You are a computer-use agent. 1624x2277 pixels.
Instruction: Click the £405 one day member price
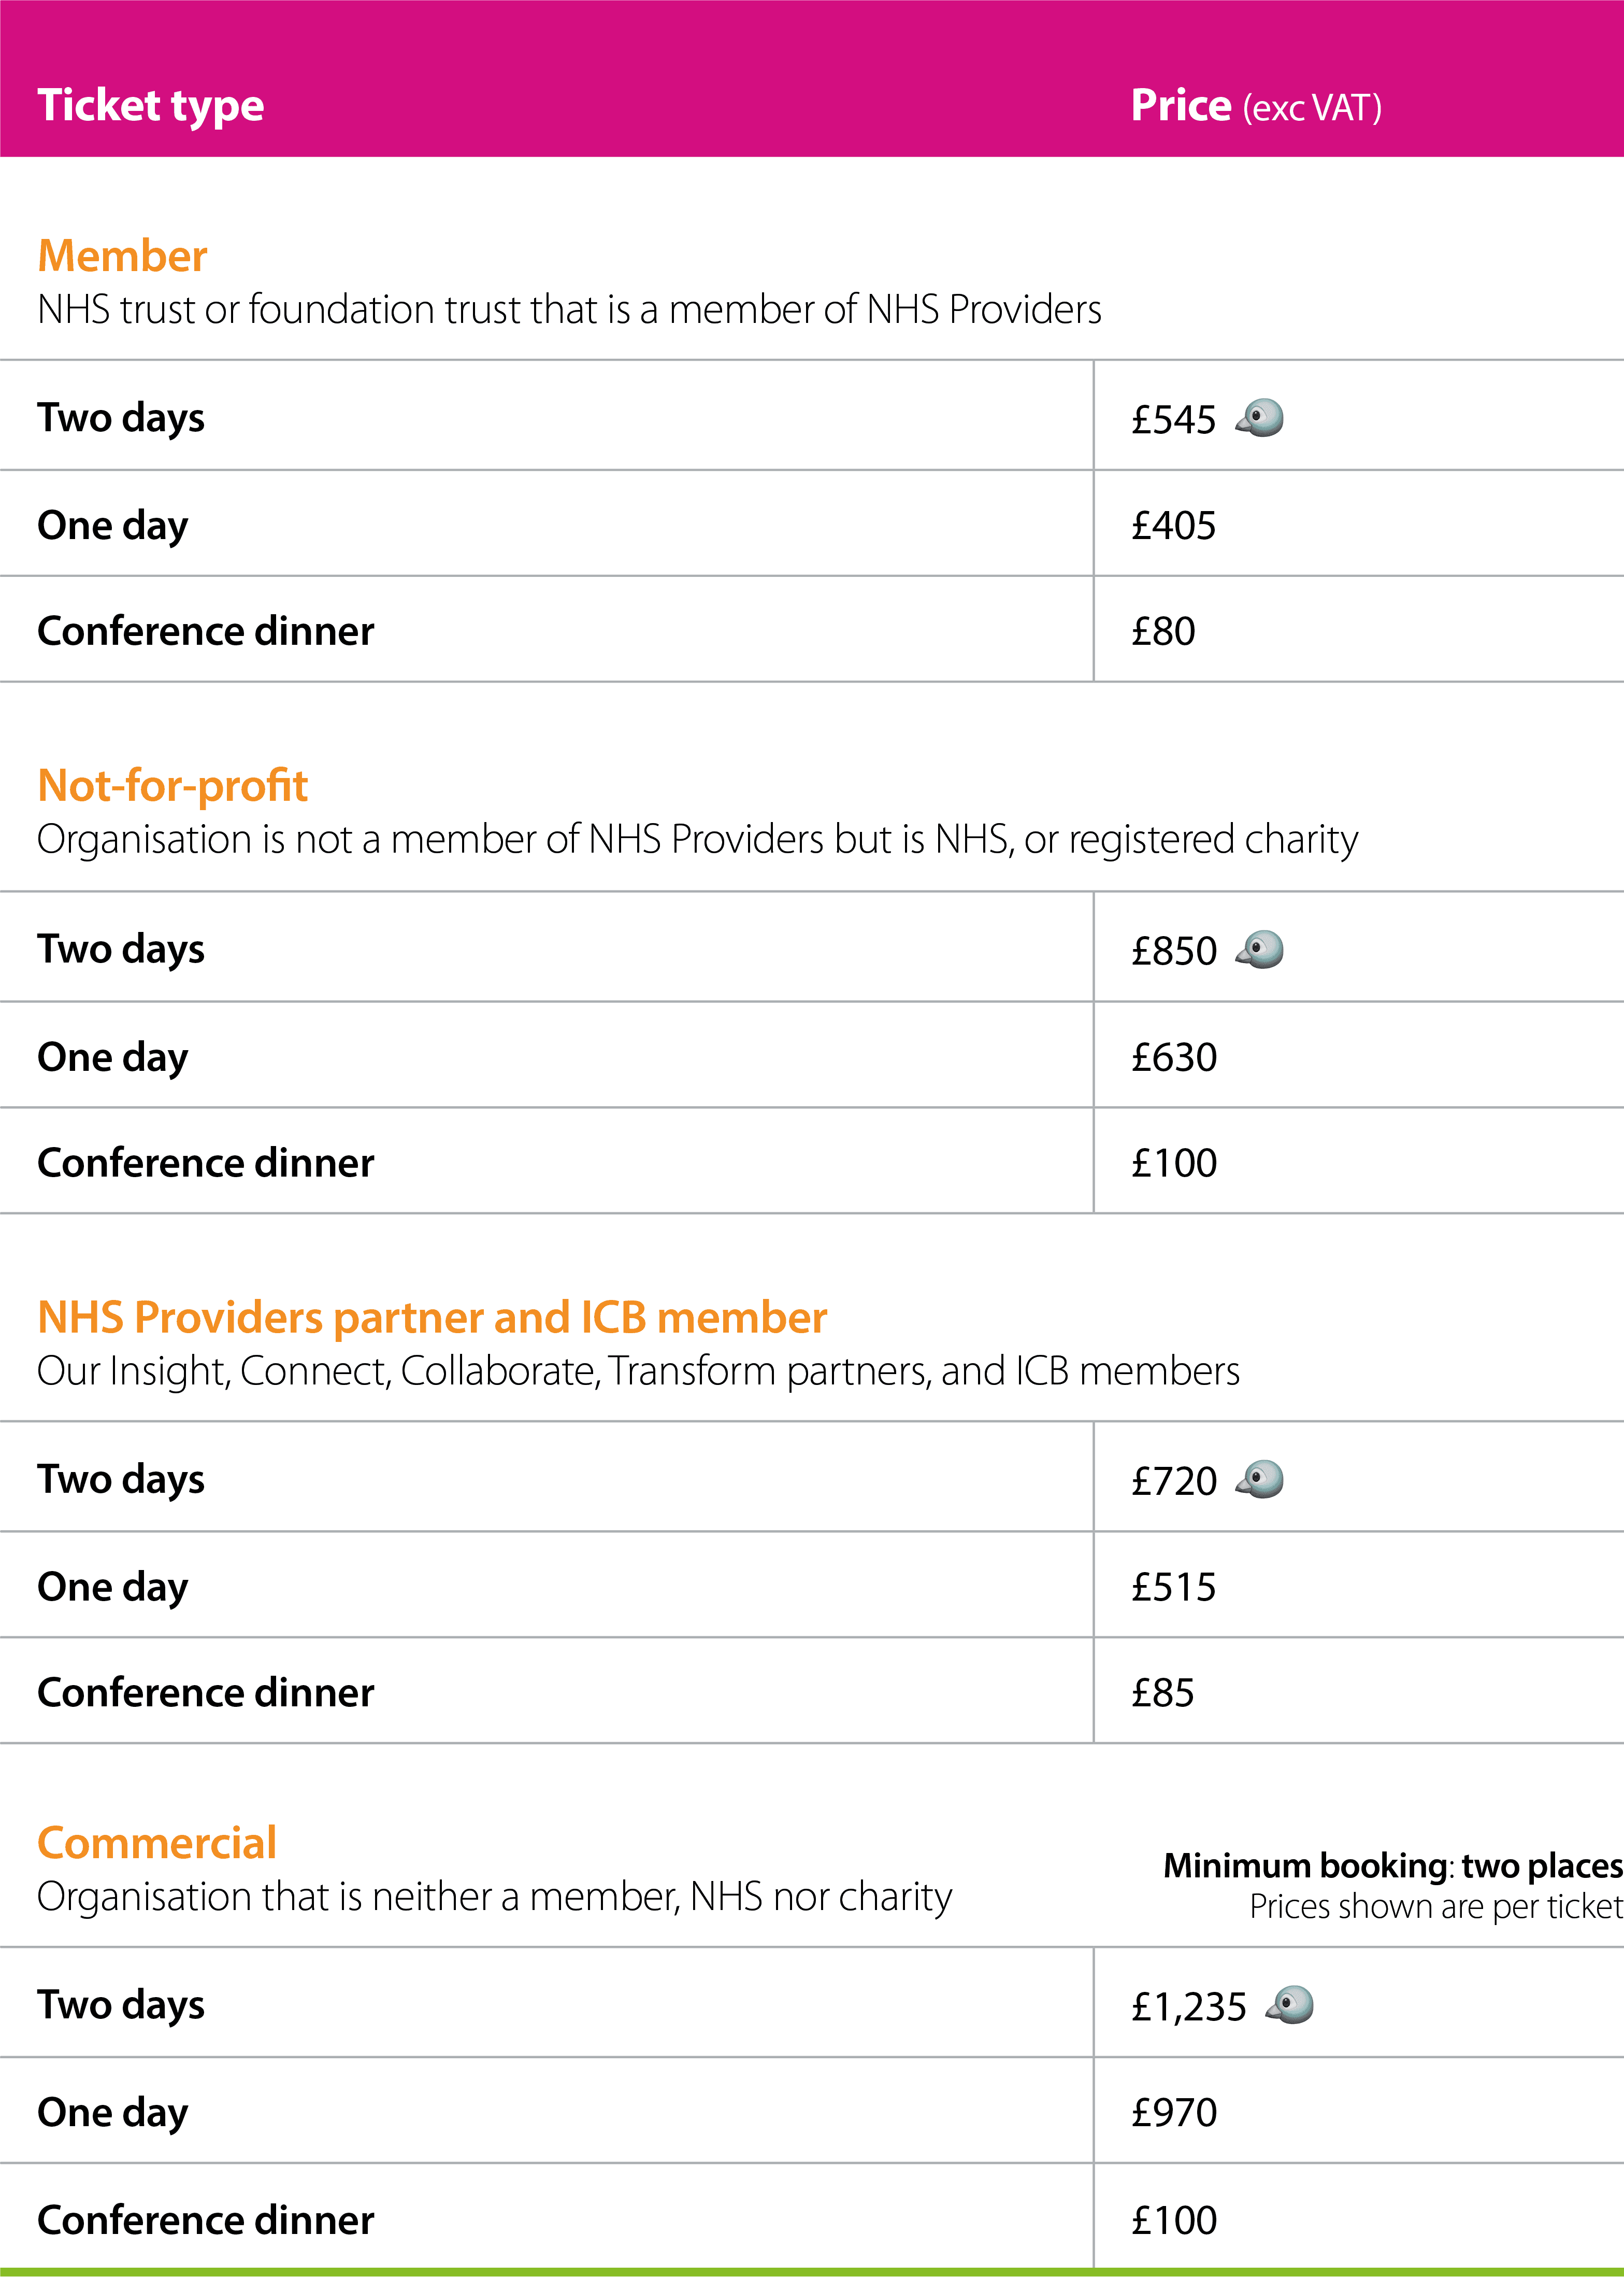pyautogui.click(x=1173, y=526)
